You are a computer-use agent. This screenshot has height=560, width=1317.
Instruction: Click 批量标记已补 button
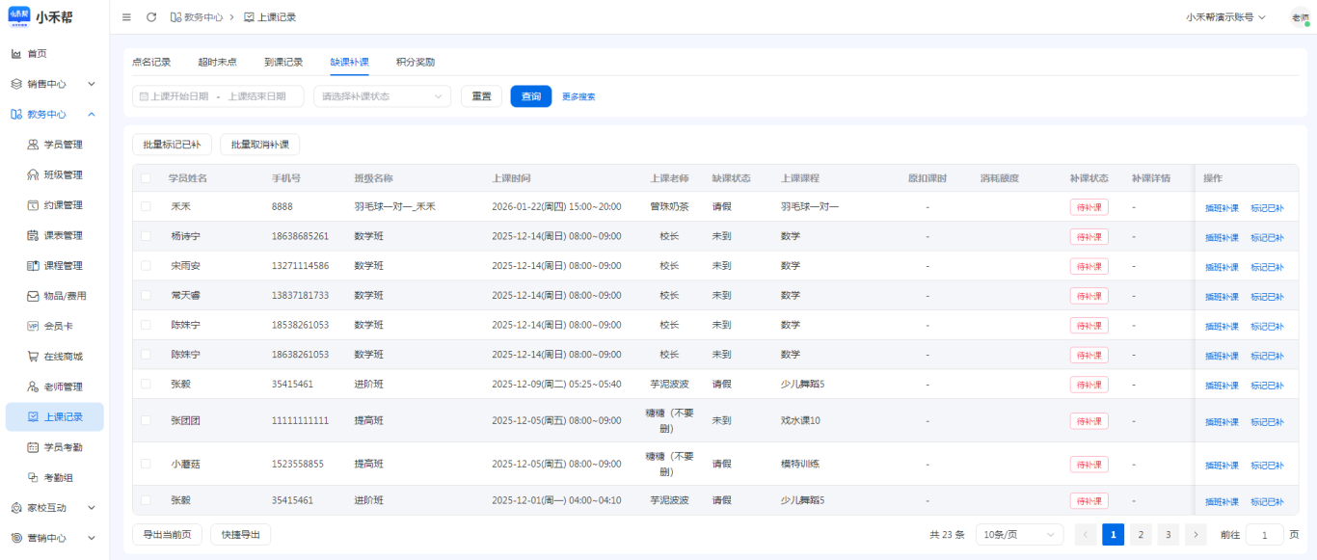pos(172,145)
